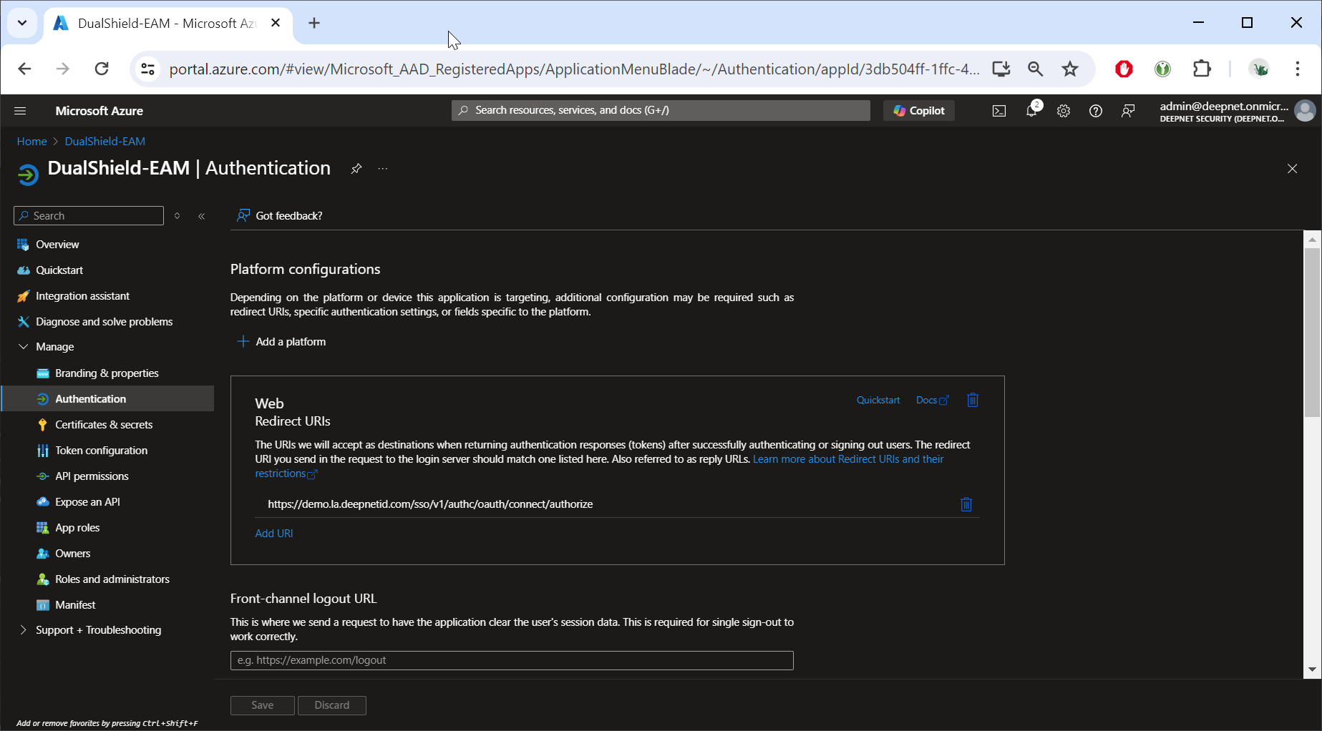Expand Support + Troubleshooting section

coord(24,630)
